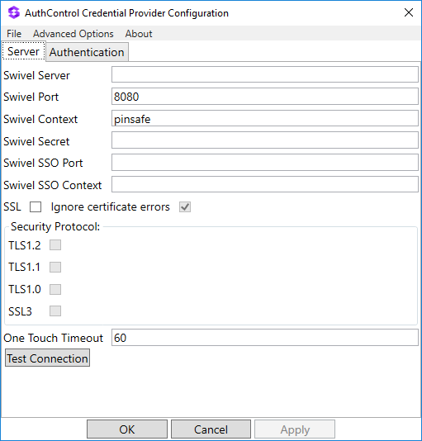The height and width of the screenshot is (441, 422).
Task: Close the configuration window
Action: coord(409,12)
